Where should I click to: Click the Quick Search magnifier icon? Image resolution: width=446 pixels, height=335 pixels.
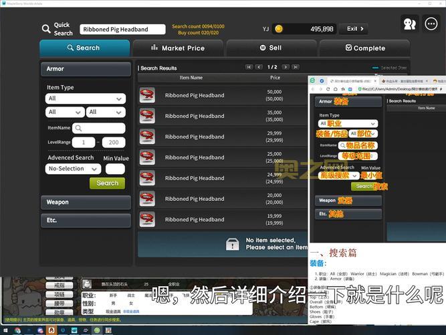pos(46,29)
